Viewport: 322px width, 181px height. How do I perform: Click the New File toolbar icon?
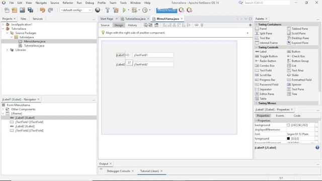coord(7,10)
